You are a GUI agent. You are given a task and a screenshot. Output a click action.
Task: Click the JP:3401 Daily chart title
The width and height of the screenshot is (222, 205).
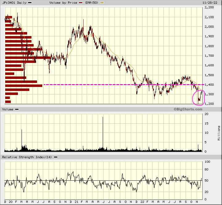point(14,3)
